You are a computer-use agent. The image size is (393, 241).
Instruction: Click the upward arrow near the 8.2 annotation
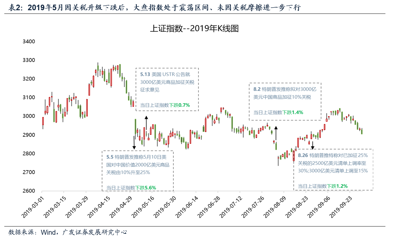click(276, 132)
